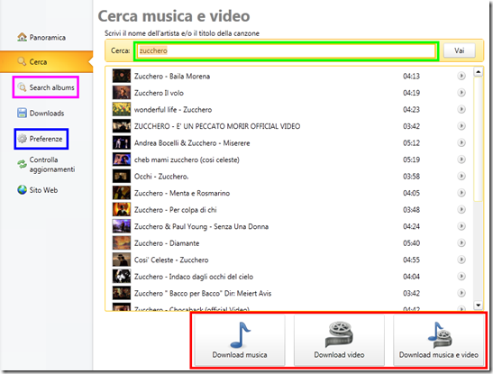Click Download video button
Screen dimensions: 493x374
pos(339,340)
